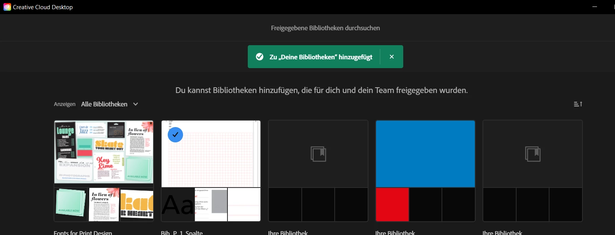Expand the 'Alle Bibliotheken' filter dropdown
This screenshot has height=235, width=615.
tap(110, 104)
